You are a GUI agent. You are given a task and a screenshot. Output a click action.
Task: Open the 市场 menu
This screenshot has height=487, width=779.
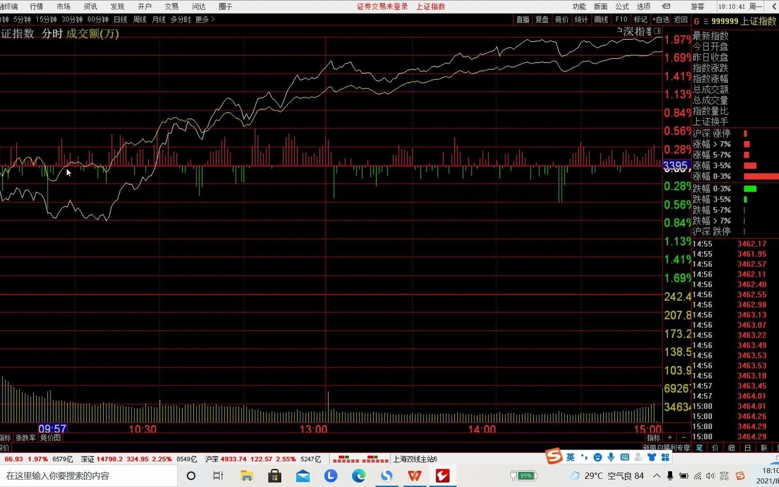tap(64, 6)
